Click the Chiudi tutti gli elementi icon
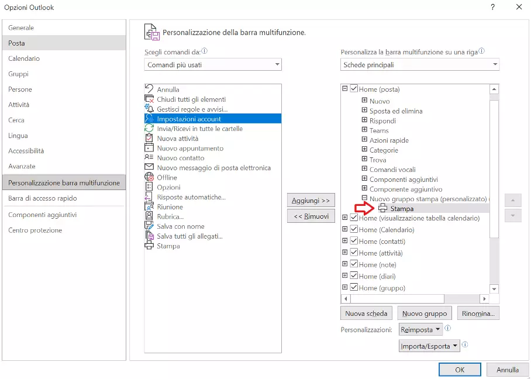Viewport: 531px width, 379px height. 149,99
